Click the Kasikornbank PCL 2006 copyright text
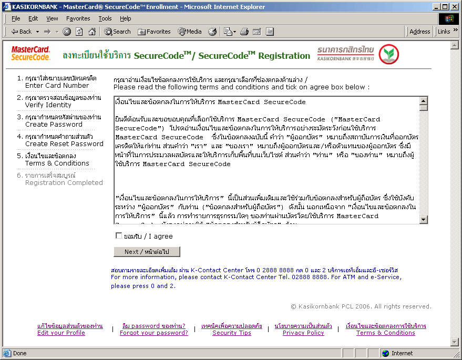This screenshot has height=360, width=462. (361, 306)
